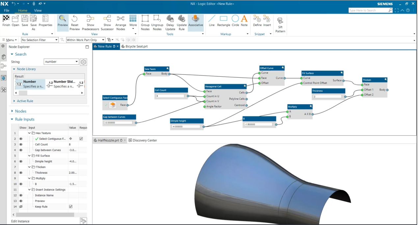
Task: Open a rule with the Open icon
Action: [15, 19]
